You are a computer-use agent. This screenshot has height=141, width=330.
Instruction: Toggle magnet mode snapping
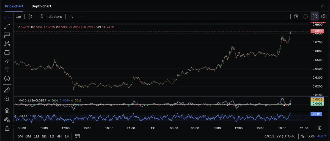point(7,111)
